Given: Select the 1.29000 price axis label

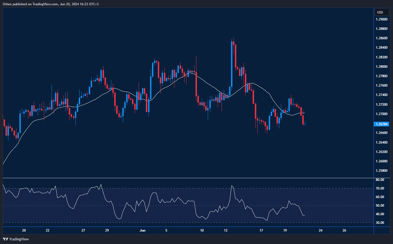Looking at the screenshot, I should pos(382,19).
